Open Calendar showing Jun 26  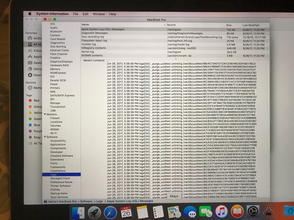(x=126, y=212)
